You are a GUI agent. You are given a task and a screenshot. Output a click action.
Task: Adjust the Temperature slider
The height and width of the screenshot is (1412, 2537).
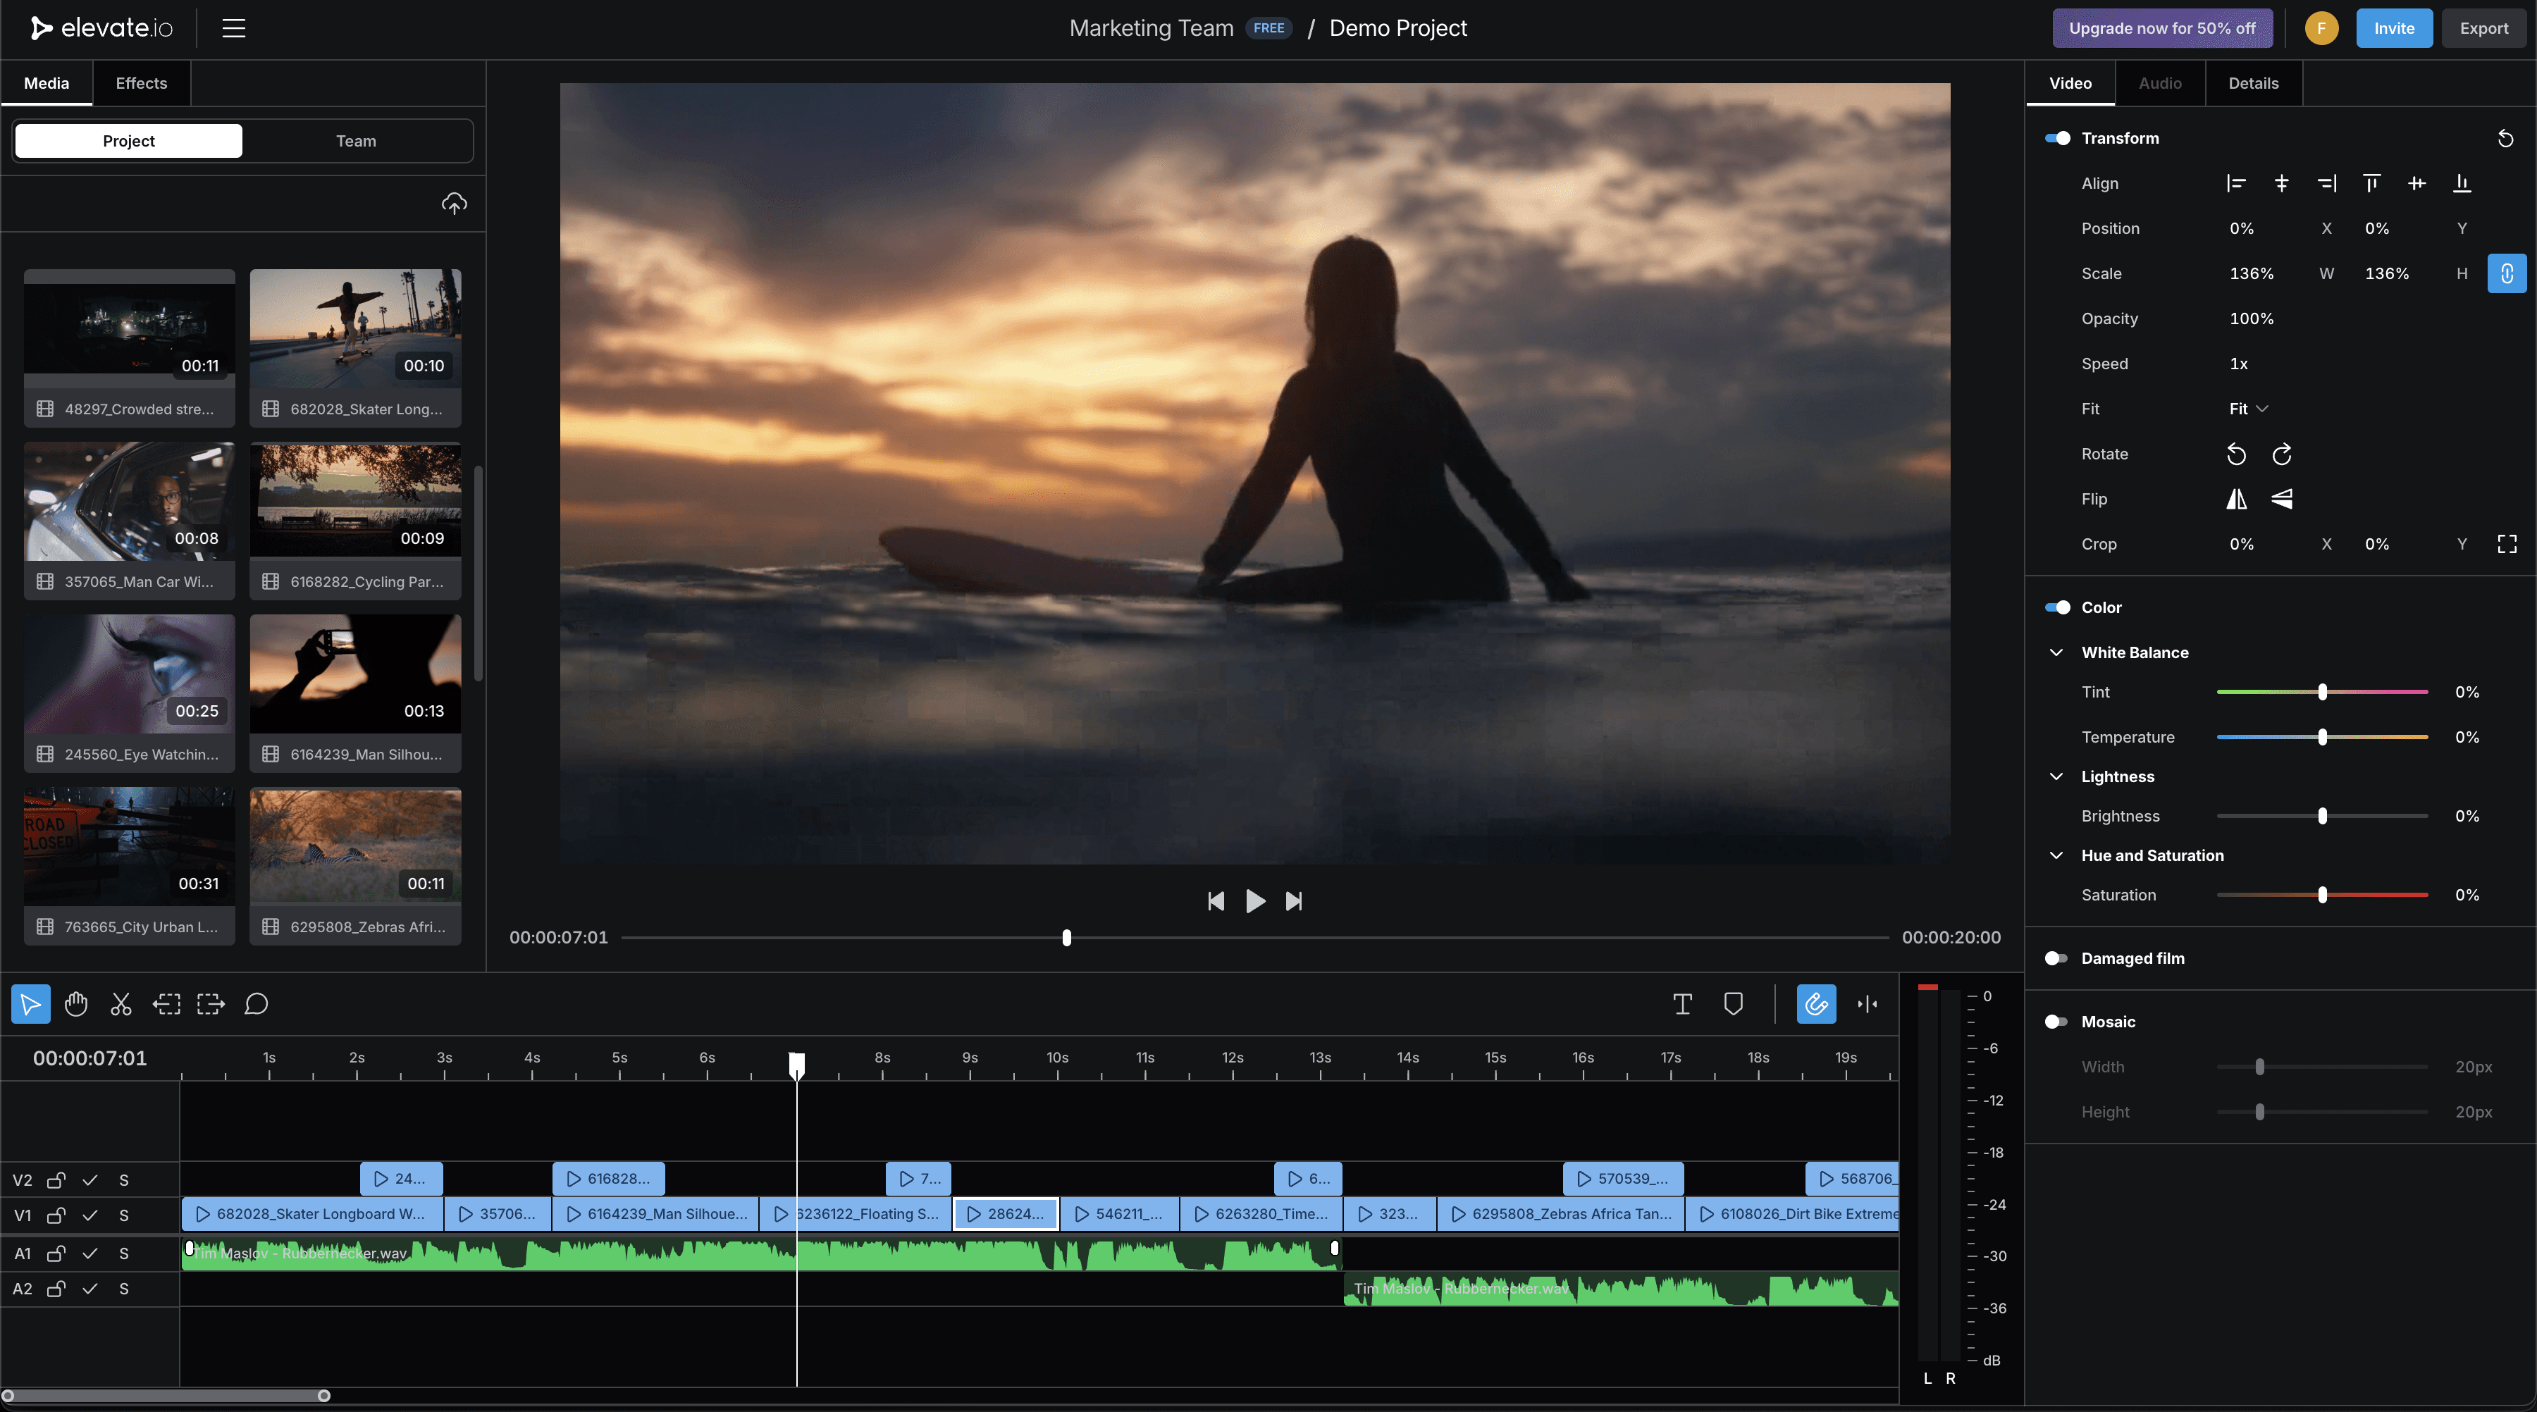coord(2322,738)
